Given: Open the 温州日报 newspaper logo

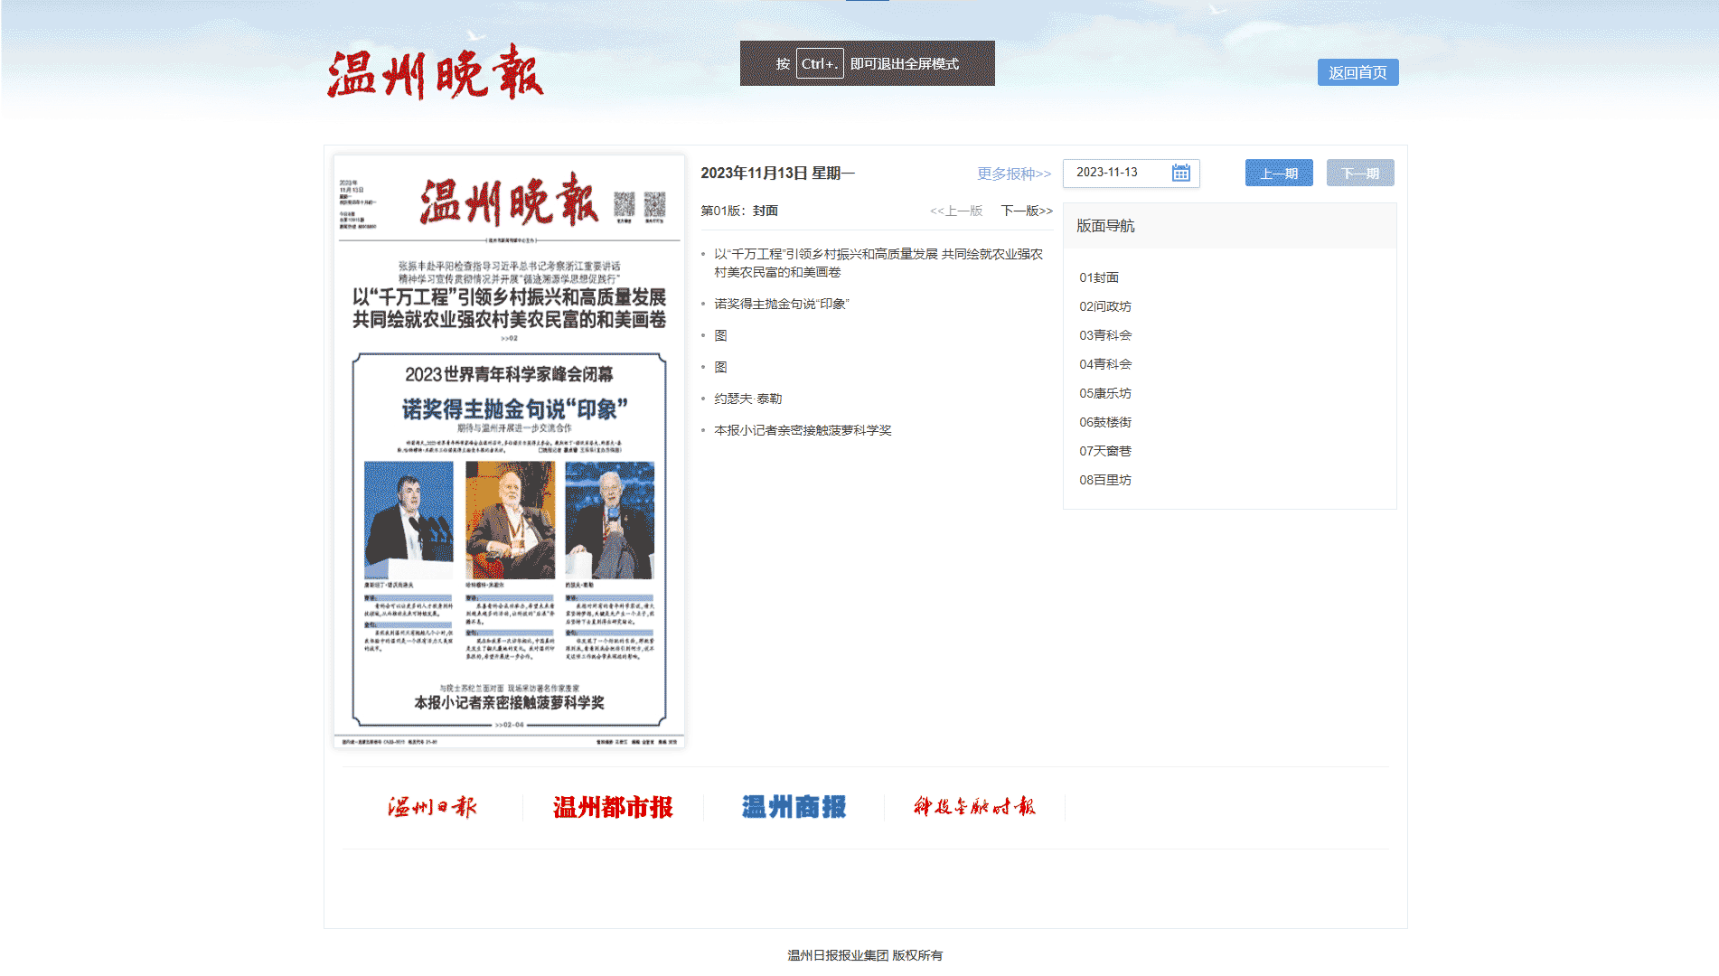Looking at the screenshot, I should (432, 807).
